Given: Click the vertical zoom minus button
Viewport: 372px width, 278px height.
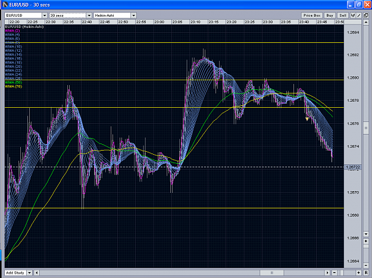Looking at the screenshot, I should coord(365,265).
